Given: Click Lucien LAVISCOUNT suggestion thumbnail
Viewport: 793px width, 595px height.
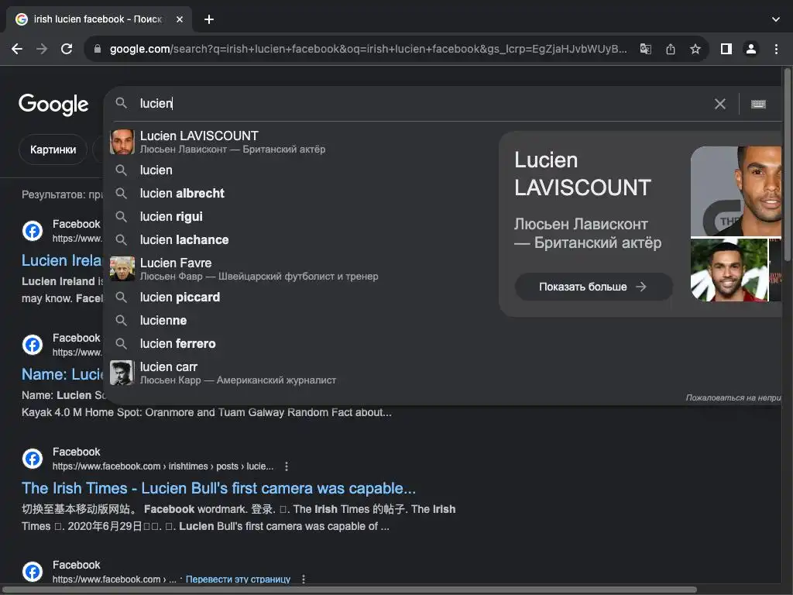Looking at the screenshot, I should click(122, 142).
